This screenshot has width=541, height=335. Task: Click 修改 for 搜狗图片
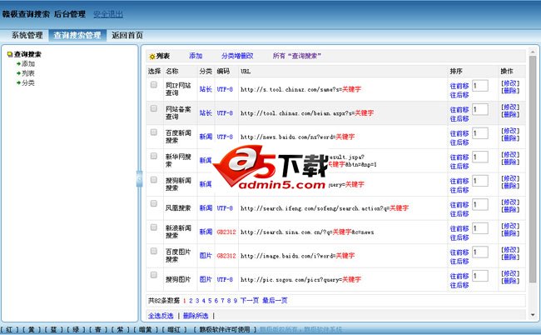[510, 273]
